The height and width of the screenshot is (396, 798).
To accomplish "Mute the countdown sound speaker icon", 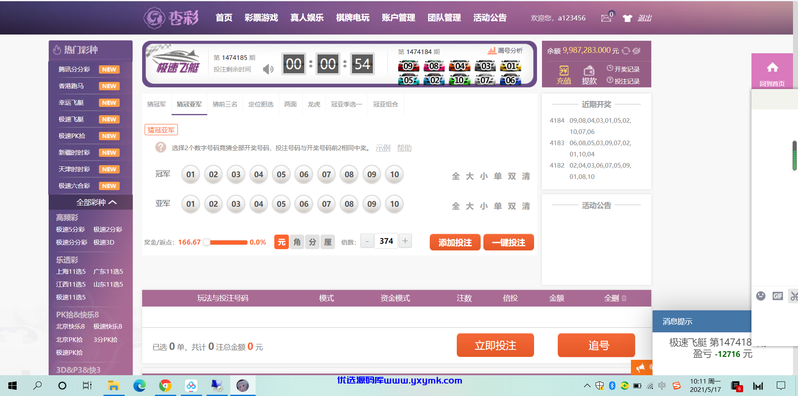I will [x=268, y=69].
